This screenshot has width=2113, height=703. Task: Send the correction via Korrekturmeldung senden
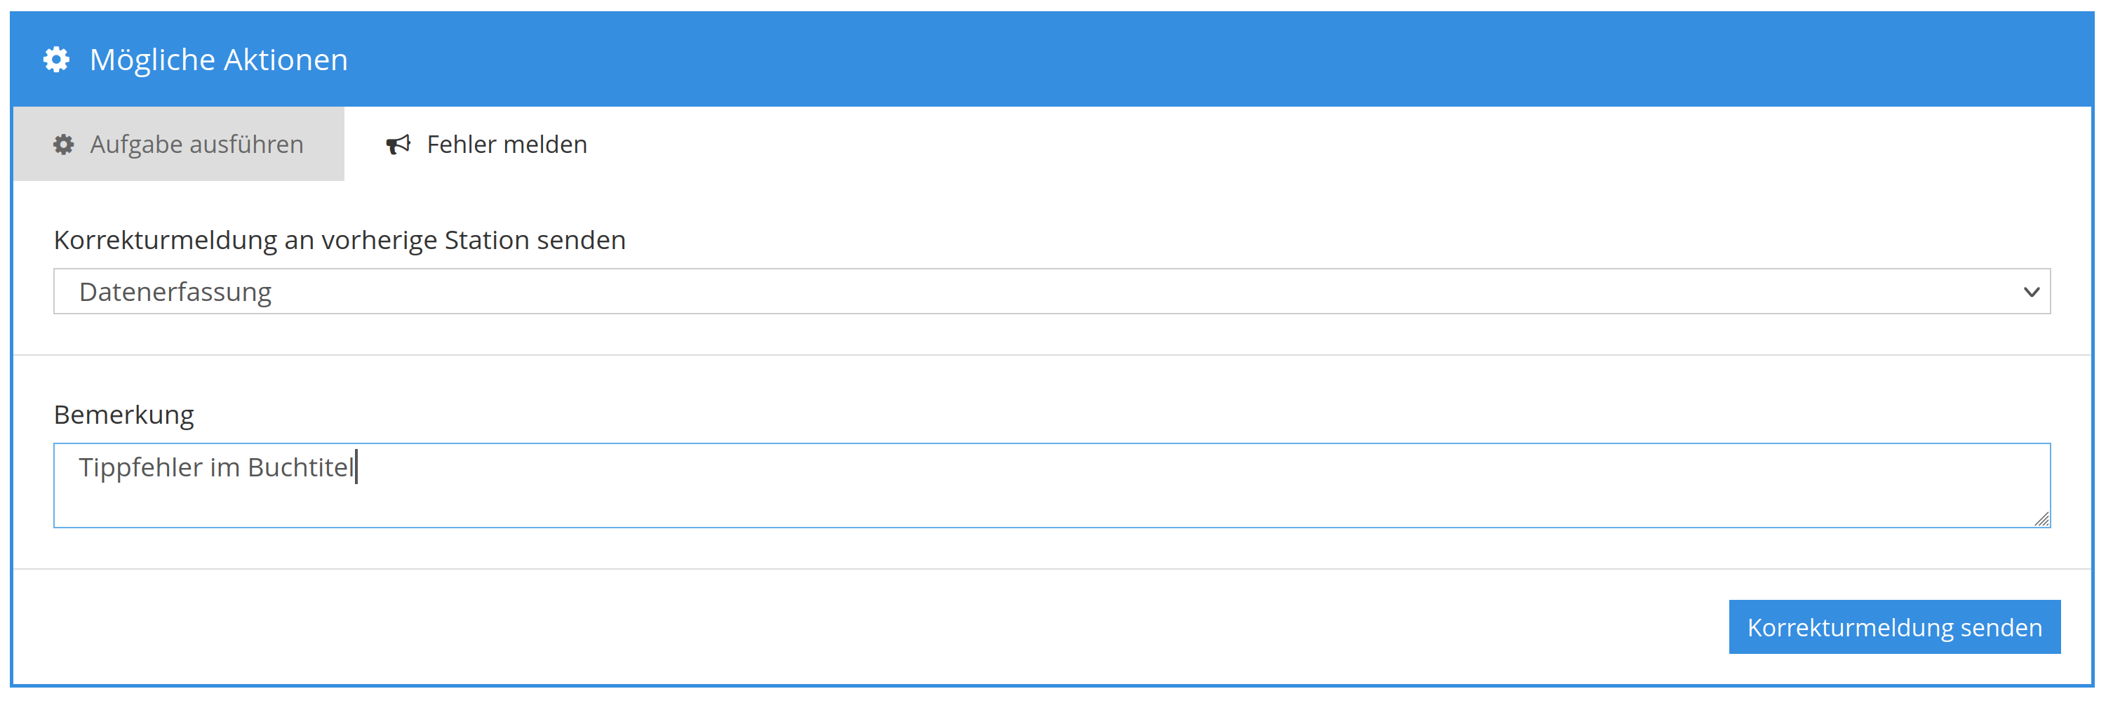tap(1894, 627)
